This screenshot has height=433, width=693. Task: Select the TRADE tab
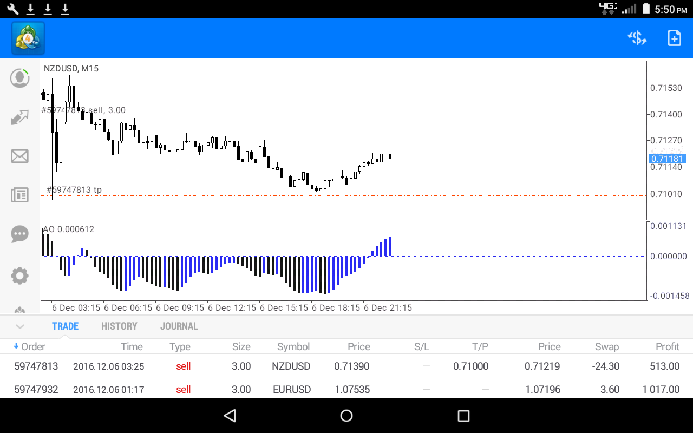(65, 326)
